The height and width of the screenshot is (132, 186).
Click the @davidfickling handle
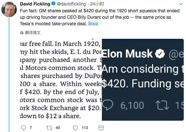pos(71,4)
